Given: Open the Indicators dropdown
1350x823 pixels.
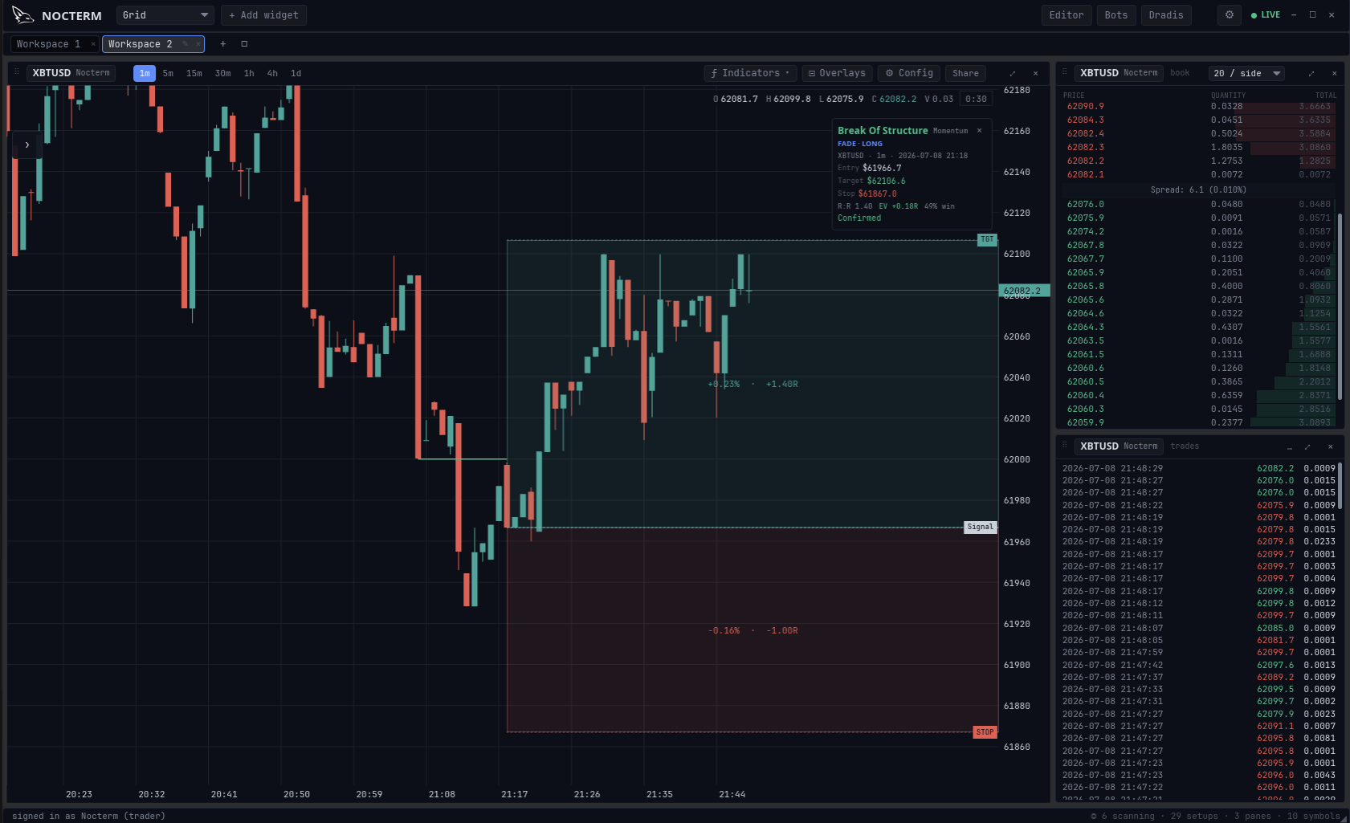Looking at the screenshot, I should coord(751,73).
